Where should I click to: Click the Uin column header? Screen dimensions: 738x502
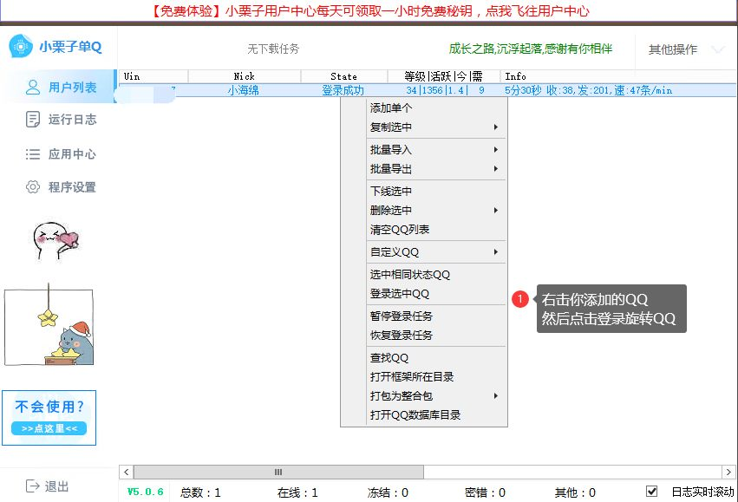point(153,76)
